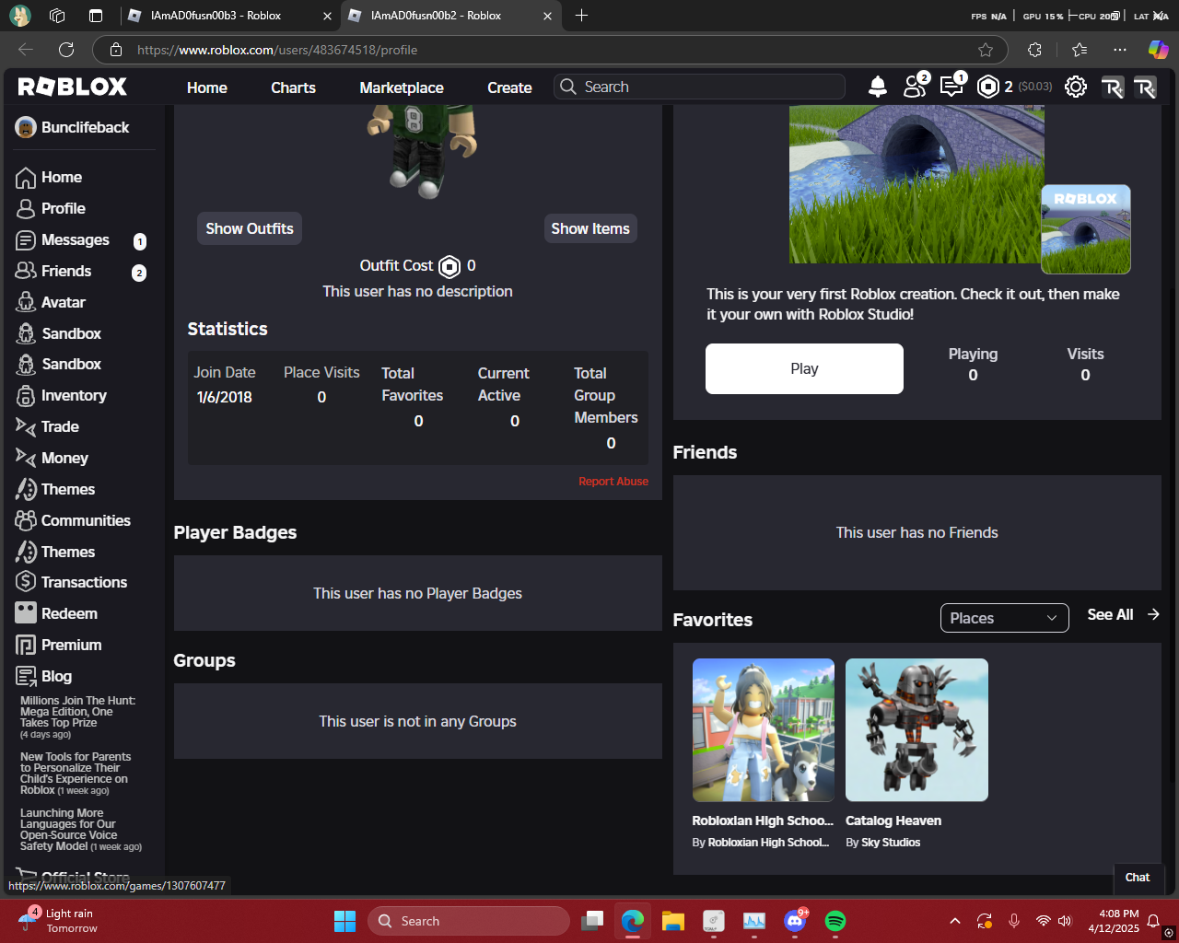Image resolution: width=1179 pixels, height=943 pixels.
Task: Click the taskbar clock showing 4:08 PM
Action: (x=1114, y=921)
